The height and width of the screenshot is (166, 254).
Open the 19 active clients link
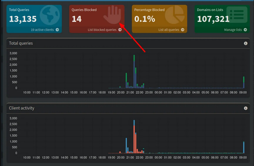pos(42,30)
